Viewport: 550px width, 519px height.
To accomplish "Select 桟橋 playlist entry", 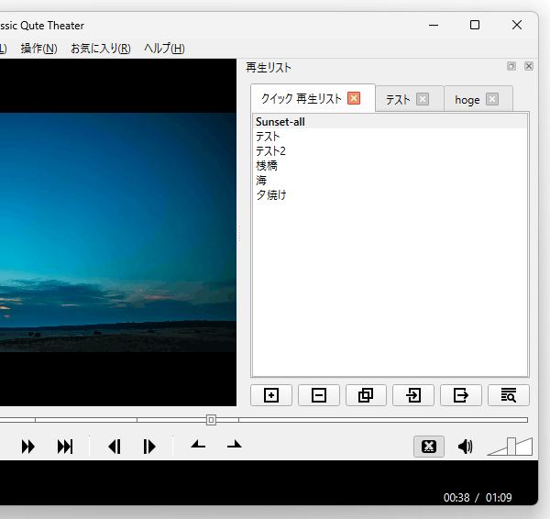I will [x=390, y=166].
